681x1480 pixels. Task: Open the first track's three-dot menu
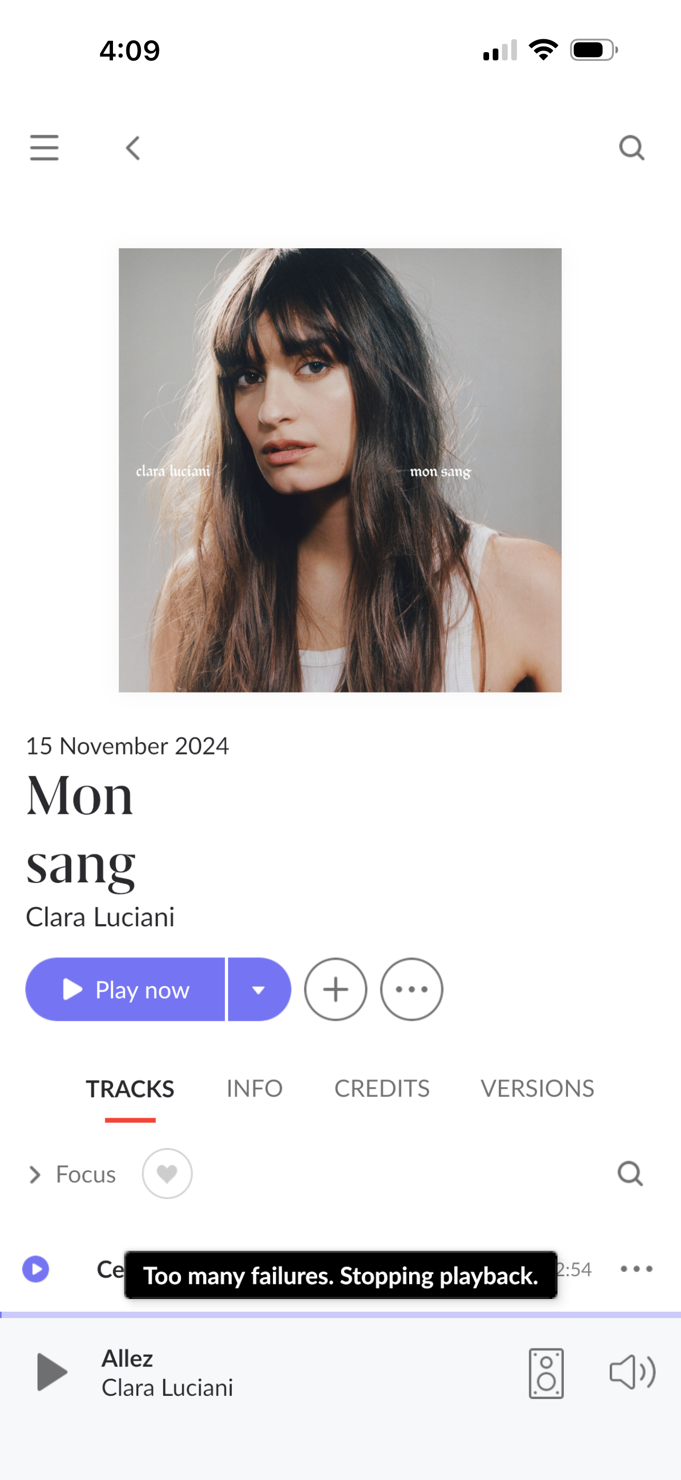pyautogui.click(x=636, y=1269)
